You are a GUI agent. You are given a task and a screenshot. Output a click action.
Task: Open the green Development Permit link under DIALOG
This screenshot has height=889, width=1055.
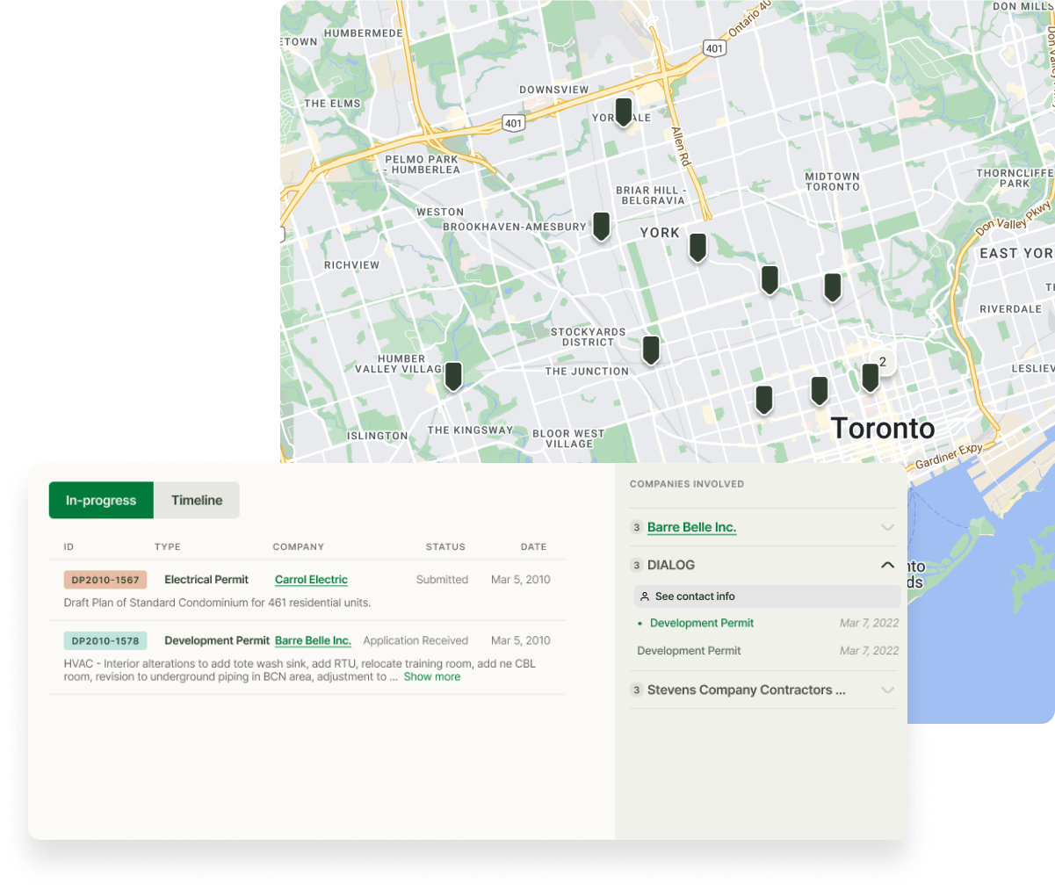[x=702, y=623]
